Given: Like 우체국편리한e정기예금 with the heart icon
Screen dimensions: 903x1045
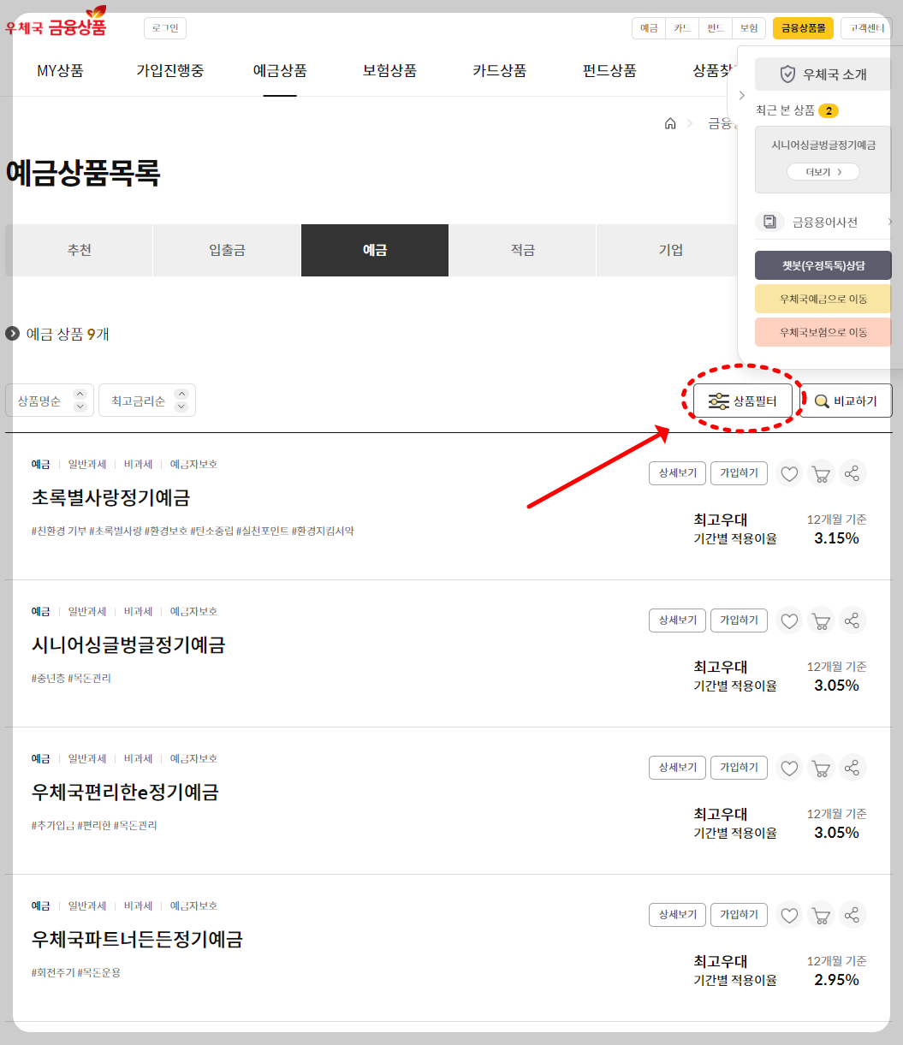Looking at the screenshot, I should tap(789, 768).
